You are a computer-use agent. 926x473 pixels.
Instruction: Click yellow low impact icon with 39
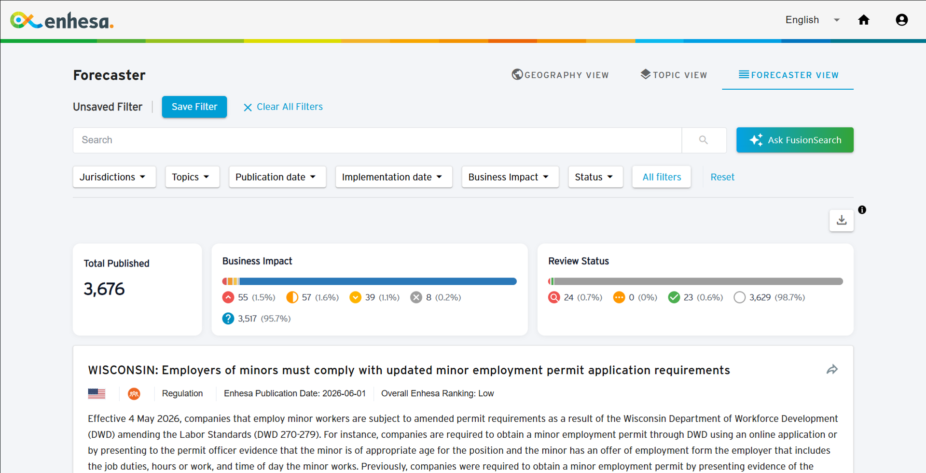355,297
